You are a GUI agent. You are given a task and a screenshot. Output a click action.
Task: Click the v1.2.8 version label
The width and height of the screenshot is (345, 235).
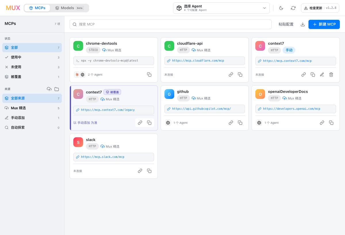tap(331, 8)
